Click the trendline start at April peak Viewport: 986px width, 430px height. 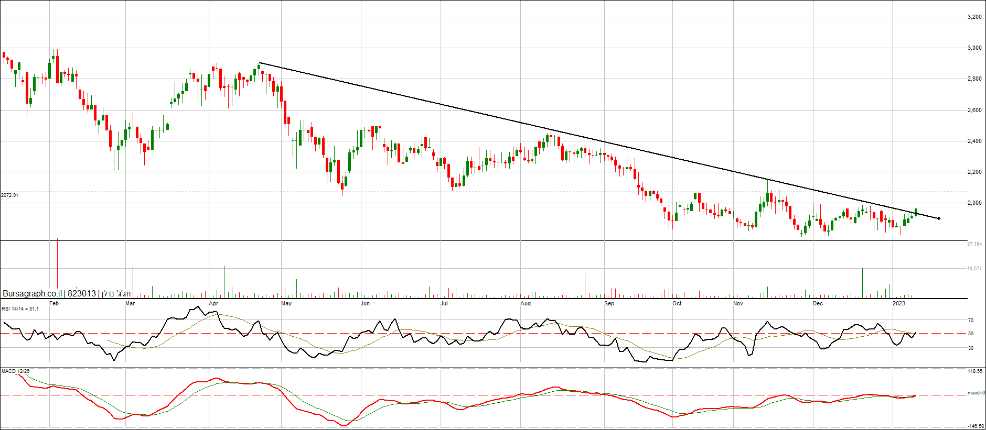260,63
